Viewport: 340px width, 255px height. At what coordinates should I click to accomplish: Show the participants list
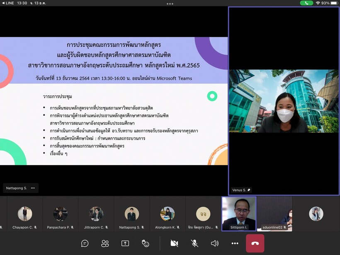105,243
